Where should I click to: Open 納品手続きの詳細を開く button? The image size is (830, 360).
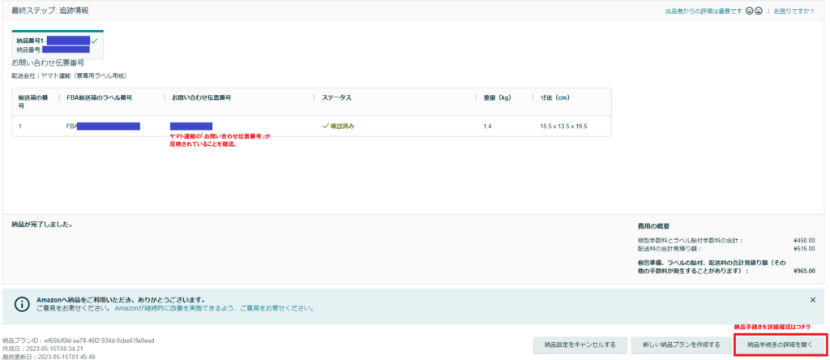coord(780,345)
